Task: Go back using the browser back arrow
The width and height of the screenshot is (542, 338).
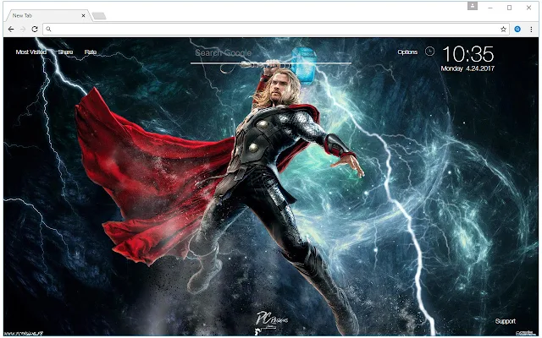Action: point(11,30)
